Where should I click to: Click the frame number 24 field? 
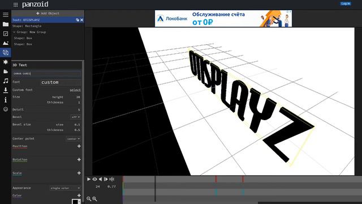point(98,186)
